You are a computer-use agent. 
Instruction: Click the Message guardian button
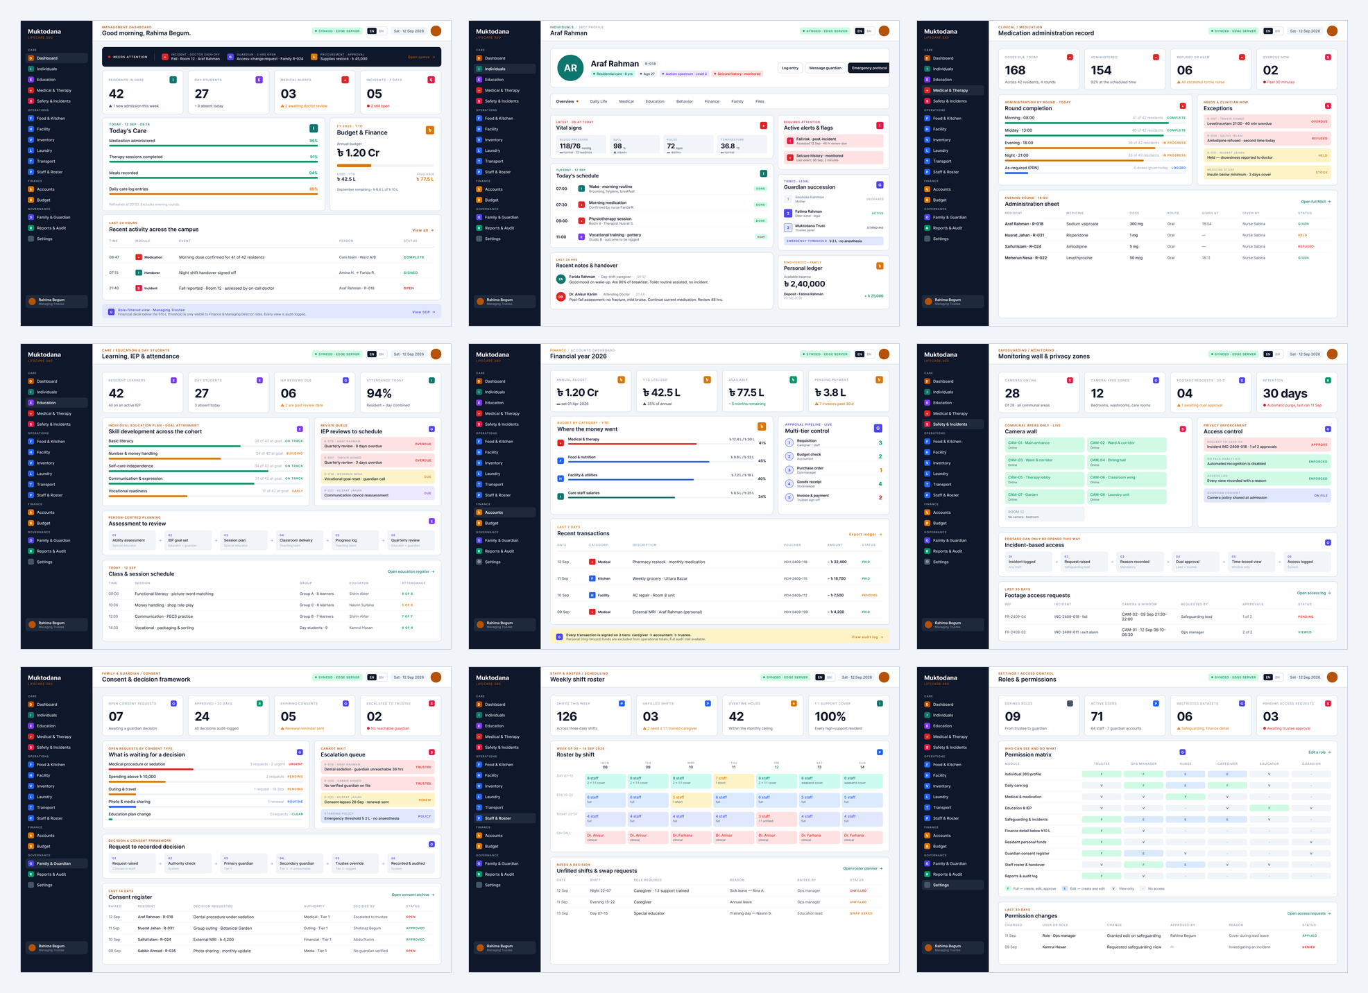pyautogui.click(x=826, y=68)
